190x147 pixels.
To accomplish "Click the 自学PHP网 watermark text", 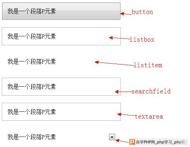I will pos(146,142).
